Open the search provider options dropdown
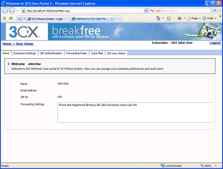Screen dimensions: 223x169 point(219,11)
